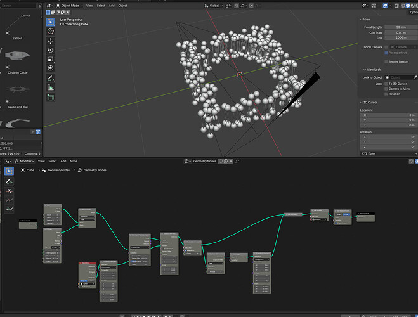Open the pivot point dropdown
The width and height of the screenshot is (418, 317).
pyautogui.click(x=228, y=6)
